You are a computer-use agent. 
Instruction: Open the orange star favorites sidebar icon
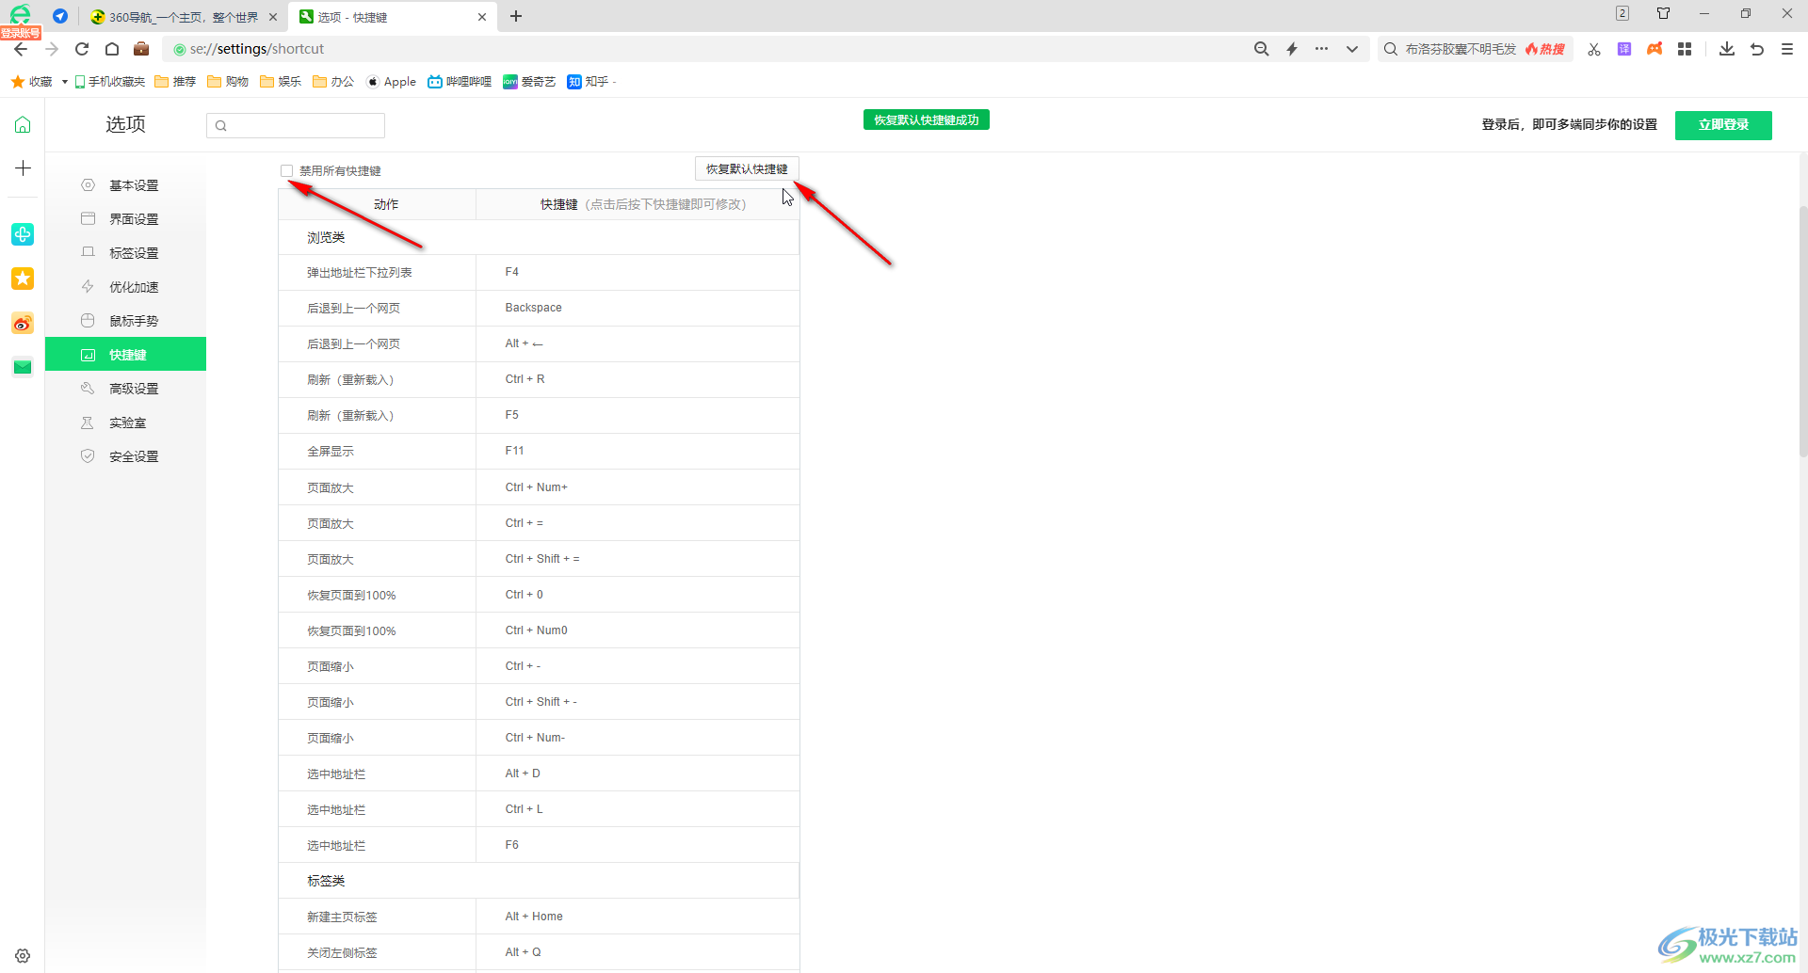(23, 279)
